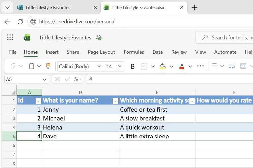Click the Paste clipboard icon
The width and height of the screenshot is (253, 168).
coord(32,66)
